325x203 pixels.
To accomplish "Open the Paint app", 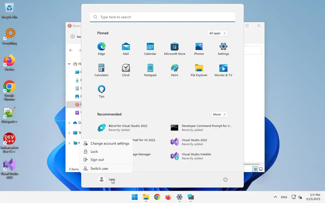I will click(174, 70).
